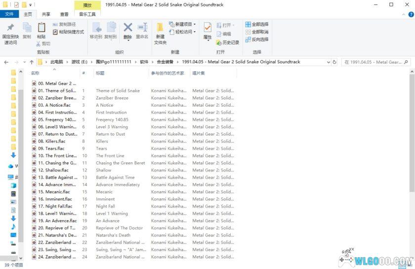This screenshot has width=415, height=269.
Task: Open the Music Tools (音乐工具) tab
Action: point(87,14)
